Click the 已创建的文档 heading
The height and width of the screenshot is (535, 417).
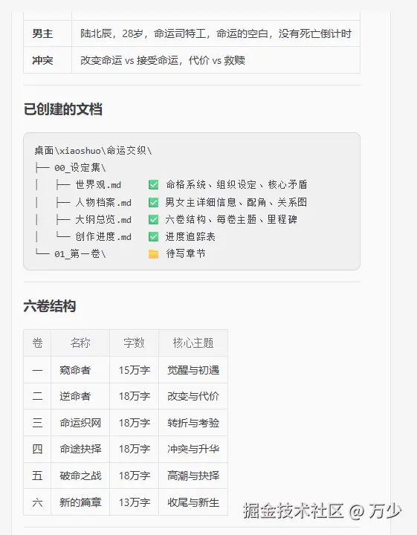pyautogui.click(x=62, y=109)
